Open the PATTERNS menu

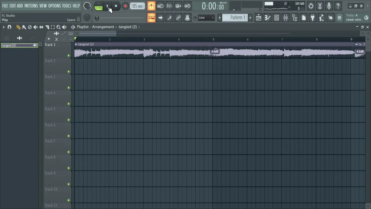(x=31, y=6)
